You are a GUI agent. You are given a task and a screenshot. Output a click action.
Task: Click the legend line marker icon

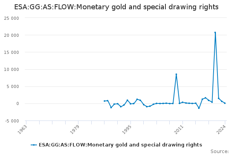click(x=34, y=145)
